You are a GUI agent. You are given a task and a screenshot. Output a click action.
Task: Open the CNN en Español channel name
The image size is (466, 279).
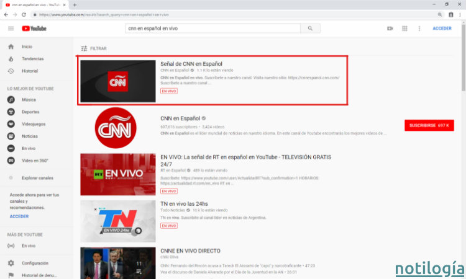[x=180, y=118]
